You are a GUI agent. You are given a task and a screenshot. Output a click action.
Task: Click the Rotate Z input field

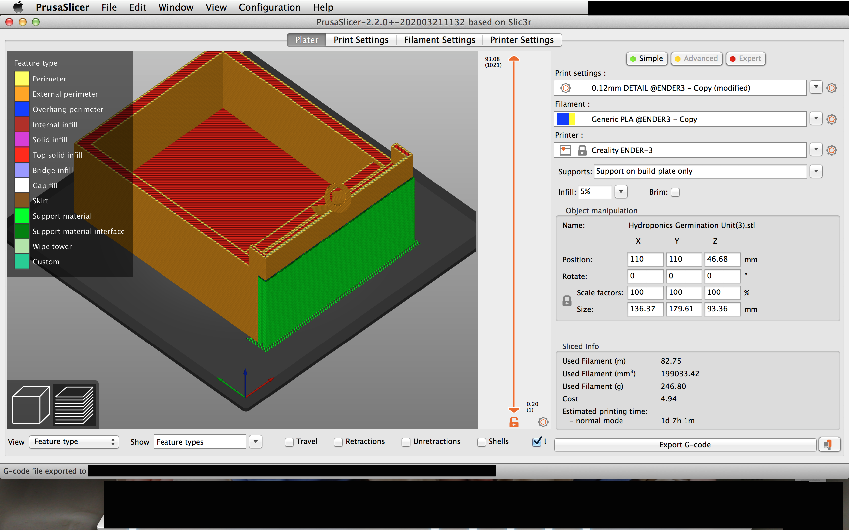pyautogui.click(x=722, y=276)
